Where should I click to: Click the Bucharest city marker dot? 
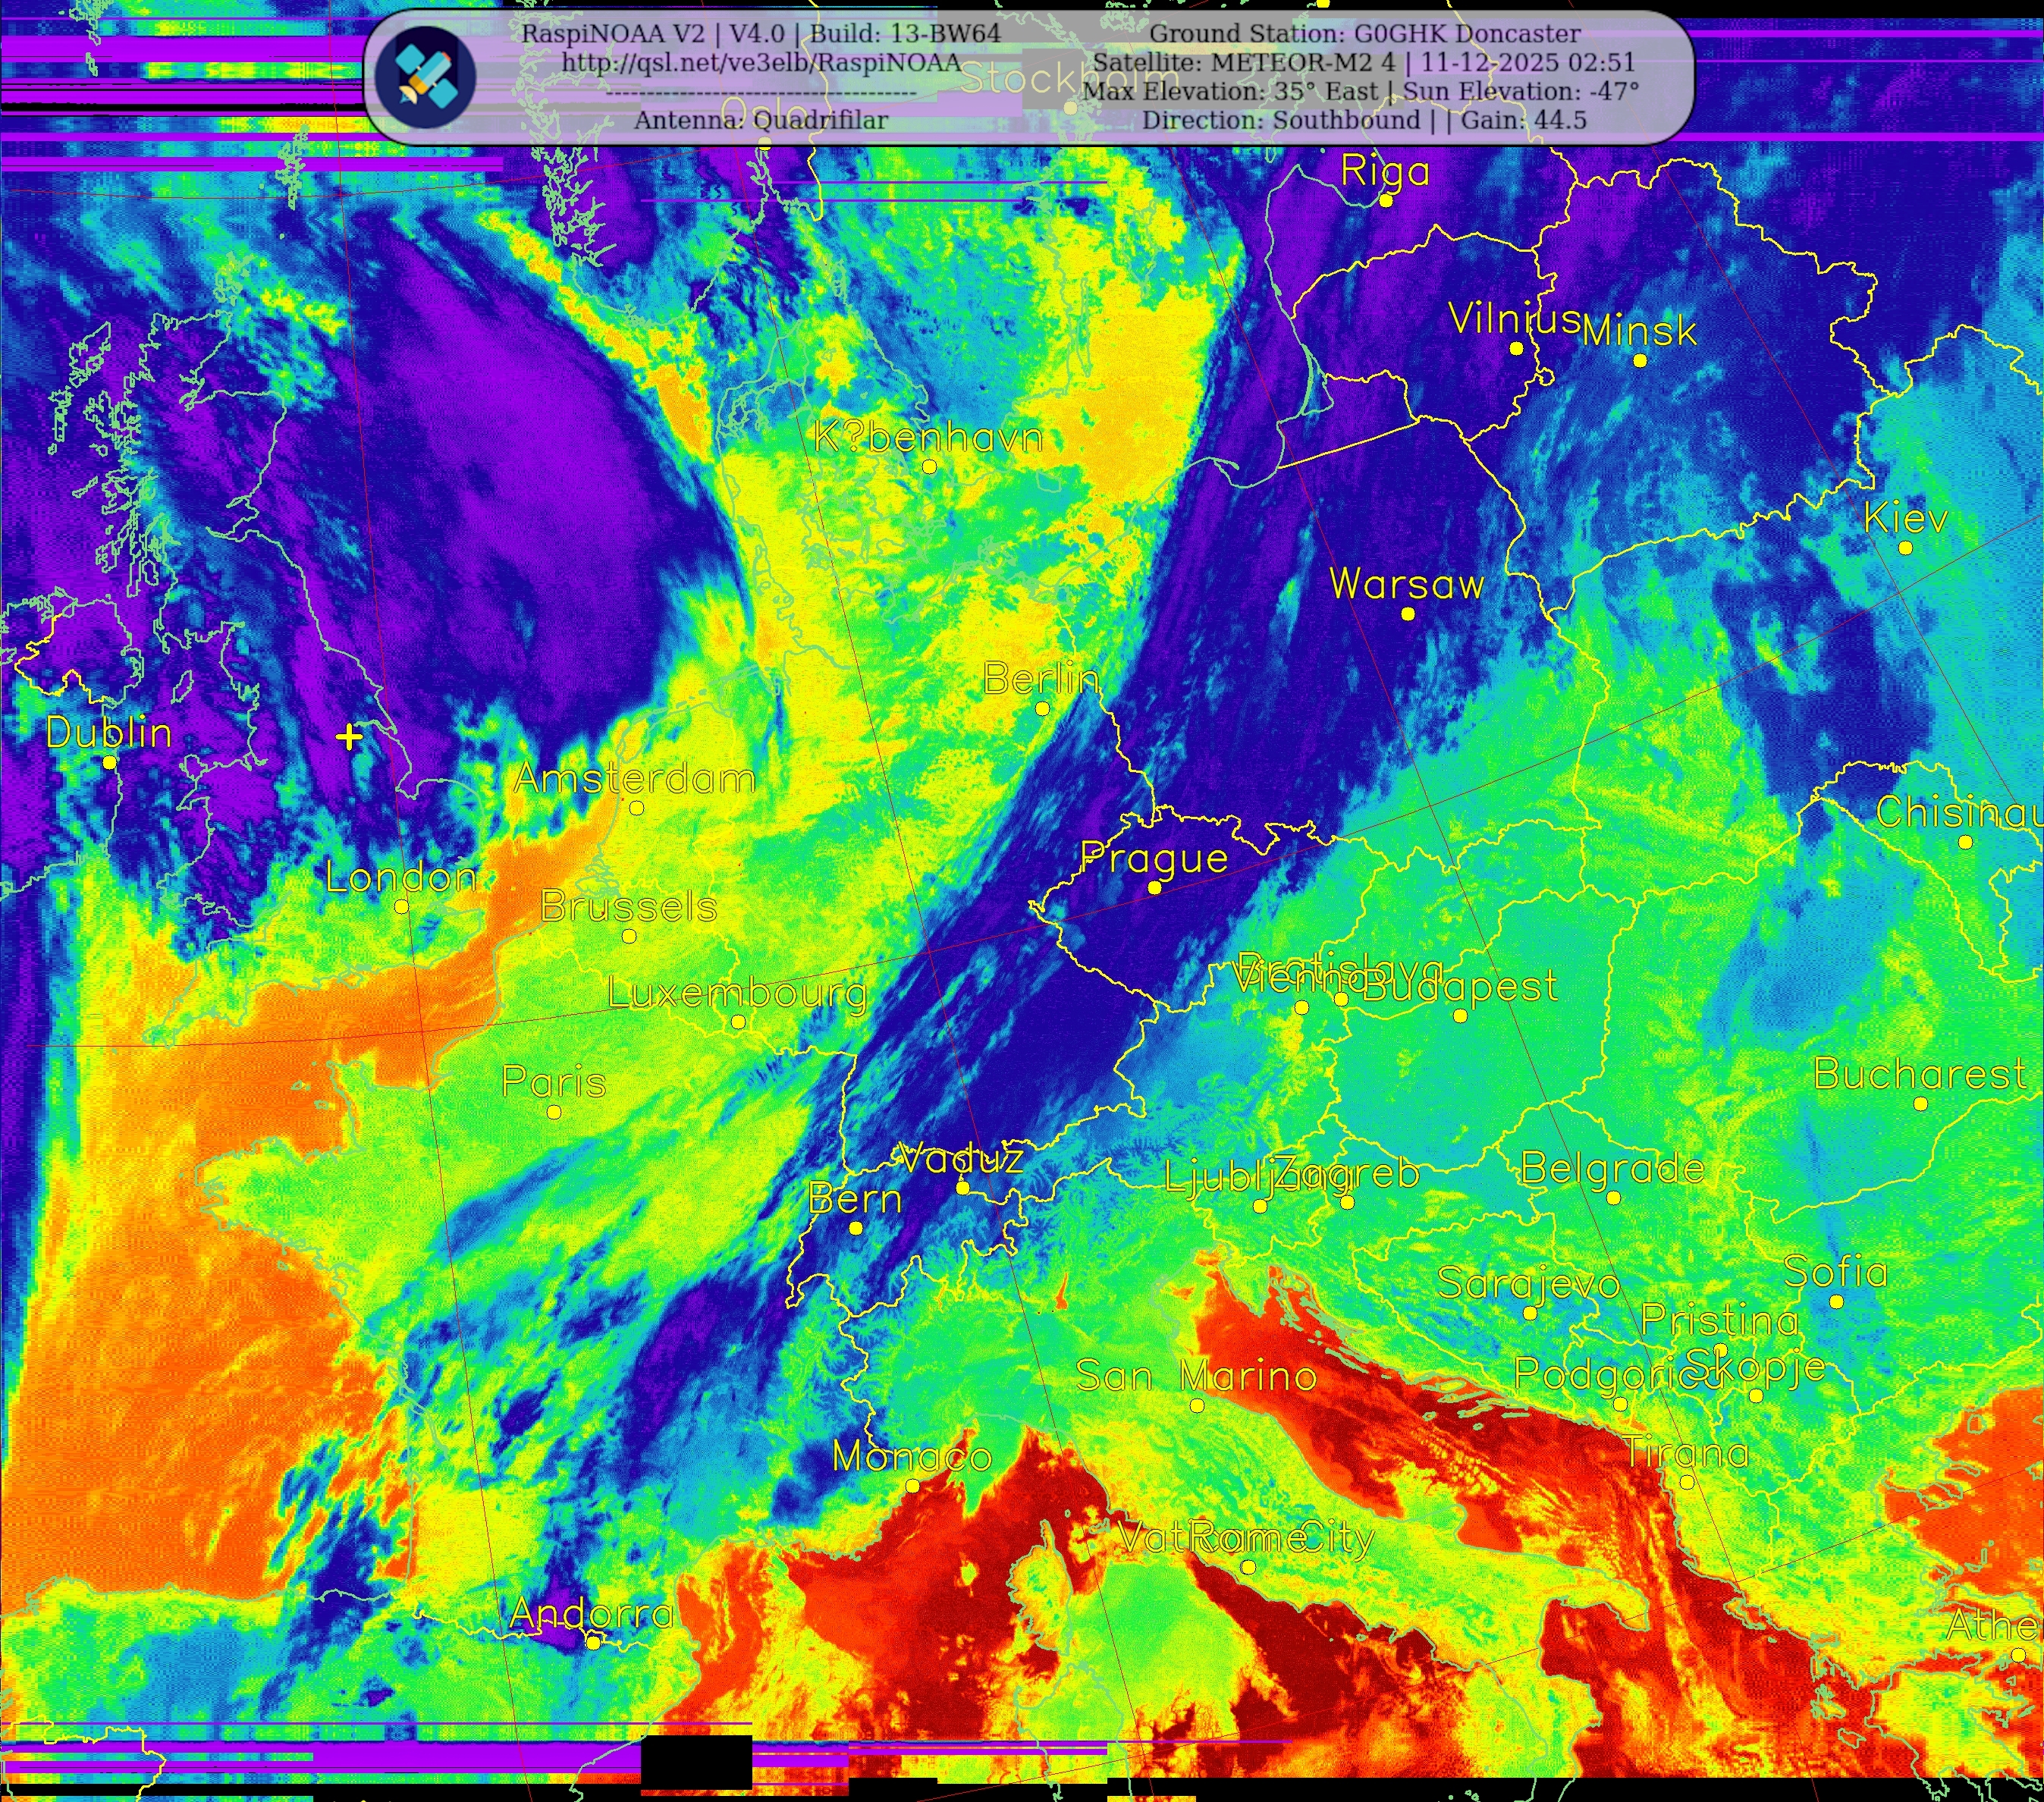click(1920, 1104)
